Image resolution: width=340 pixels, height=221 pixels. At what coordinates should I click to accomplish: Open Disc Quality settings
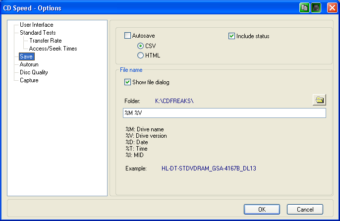click(x=34, y=72)
